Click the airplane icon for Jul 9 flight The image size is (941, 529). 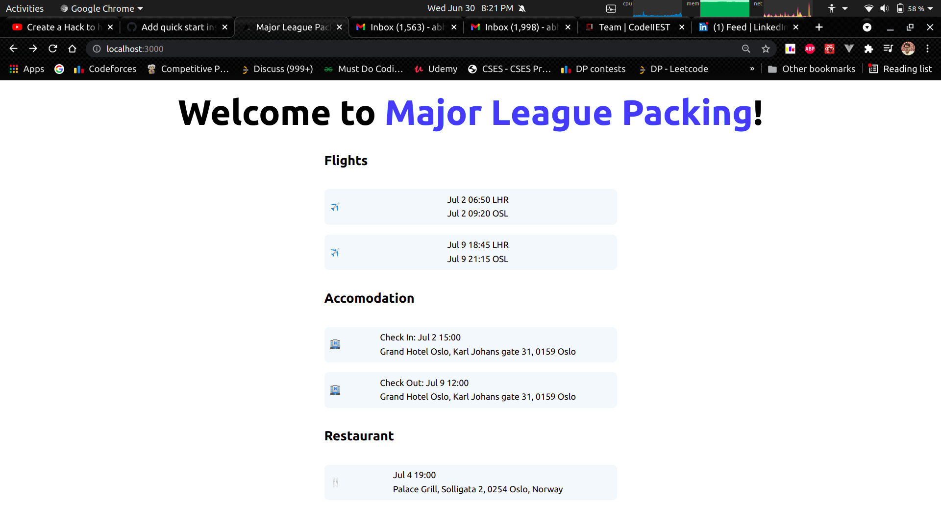tap(335, 252)
